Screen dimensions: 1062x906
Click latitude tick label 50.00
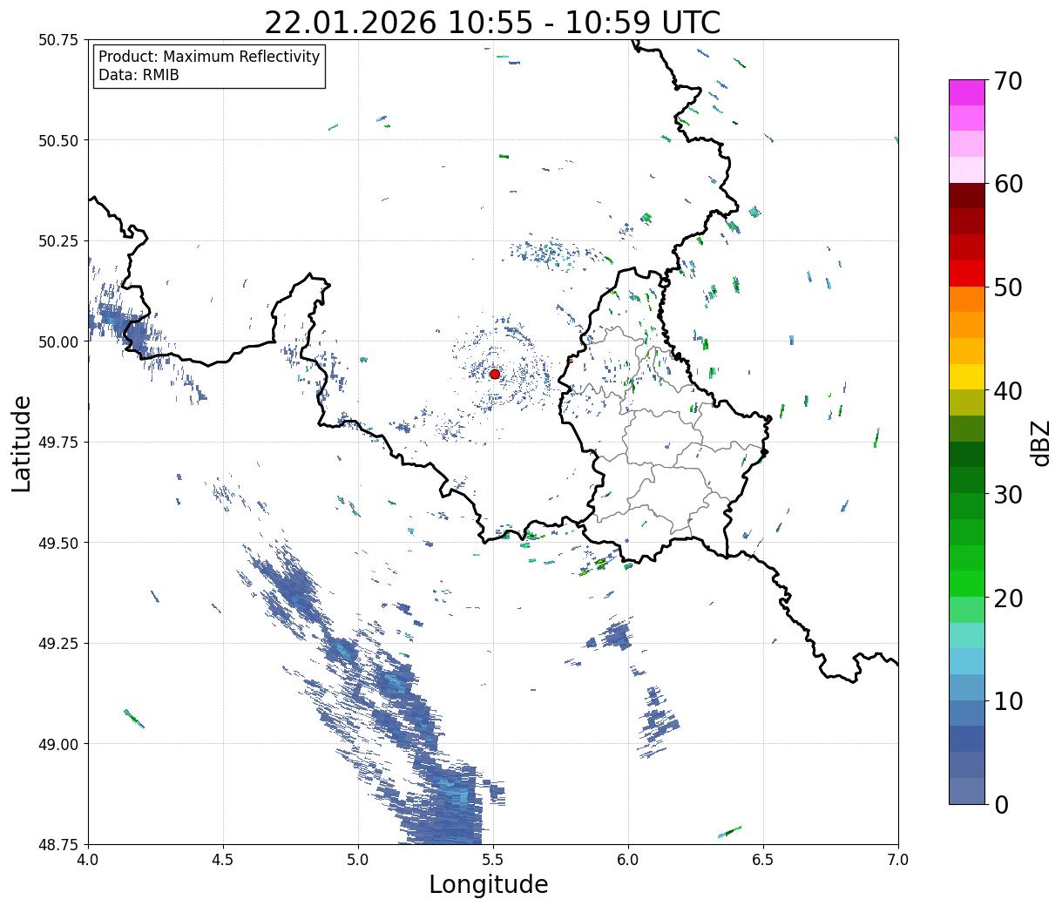point(58,341)
